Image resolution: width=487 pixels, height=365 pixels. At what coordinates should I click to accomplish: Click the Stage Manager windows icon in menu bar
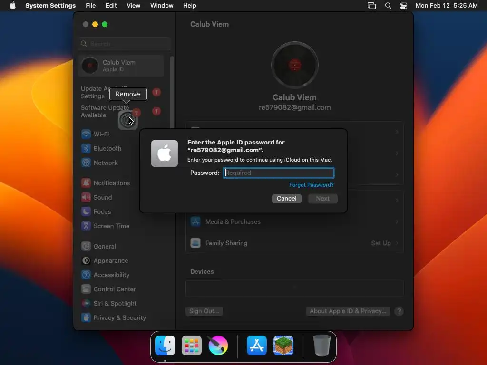(372, 6)
